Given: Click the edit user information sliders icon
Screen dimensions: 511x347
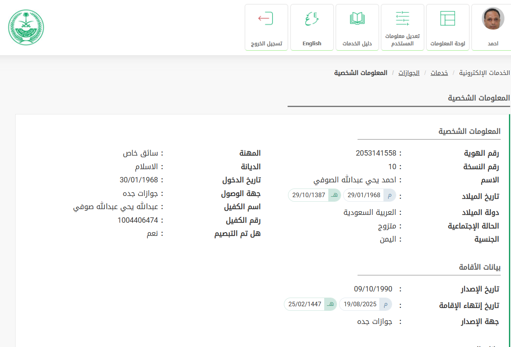Looking at the screenshot, I should click(402, 19).
